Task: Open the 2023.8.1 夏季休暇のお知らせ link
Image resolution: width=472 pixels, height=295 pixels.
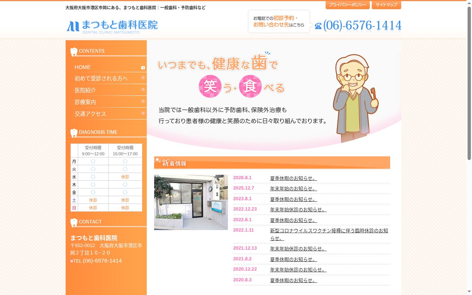Action: click(x=294, y=199)
